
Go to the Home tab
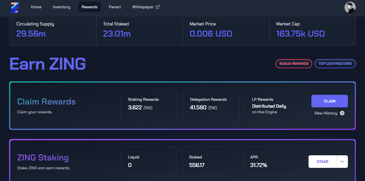click(x=36, y=7)
